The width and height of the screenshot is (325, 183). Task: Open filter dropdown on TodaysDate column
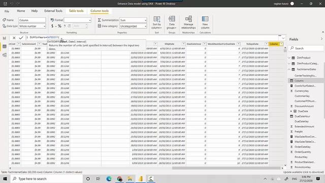[266, 44]
